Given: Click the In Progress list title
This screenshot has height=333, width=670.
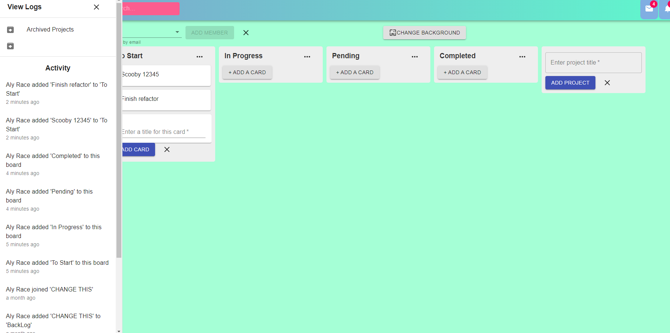Looking at the screenshot, I should tap(243, 56).
